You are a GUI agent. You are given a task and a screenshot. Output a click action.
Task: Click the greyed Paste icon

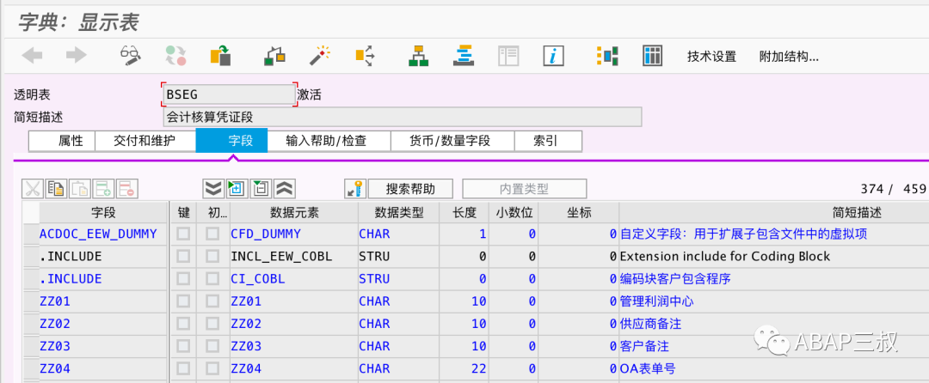pyautogui.click(x=80, y=189)
